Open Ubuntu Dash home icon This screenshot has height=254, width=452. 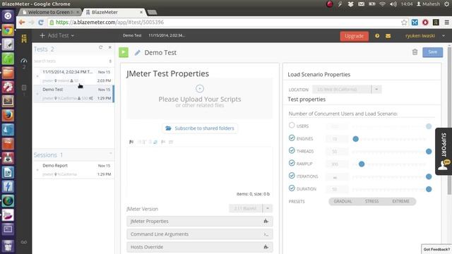coord(8,16)
